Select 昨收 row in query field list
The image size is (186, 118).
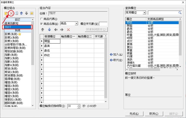click(x=152, y=22)
